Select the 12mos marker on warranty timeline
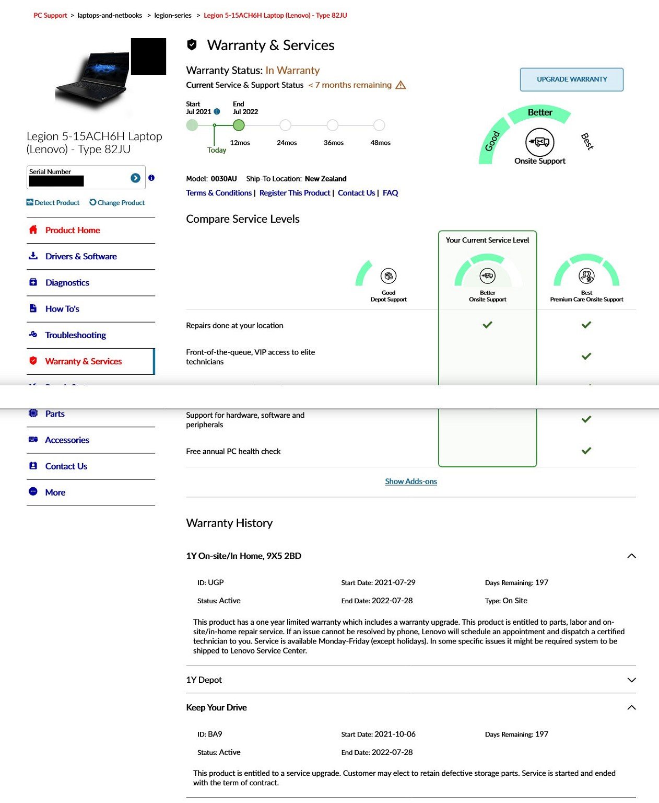Image resolution: width=659 pixels, height=803 pixels. pyautogui.click(x=239, y=125)
